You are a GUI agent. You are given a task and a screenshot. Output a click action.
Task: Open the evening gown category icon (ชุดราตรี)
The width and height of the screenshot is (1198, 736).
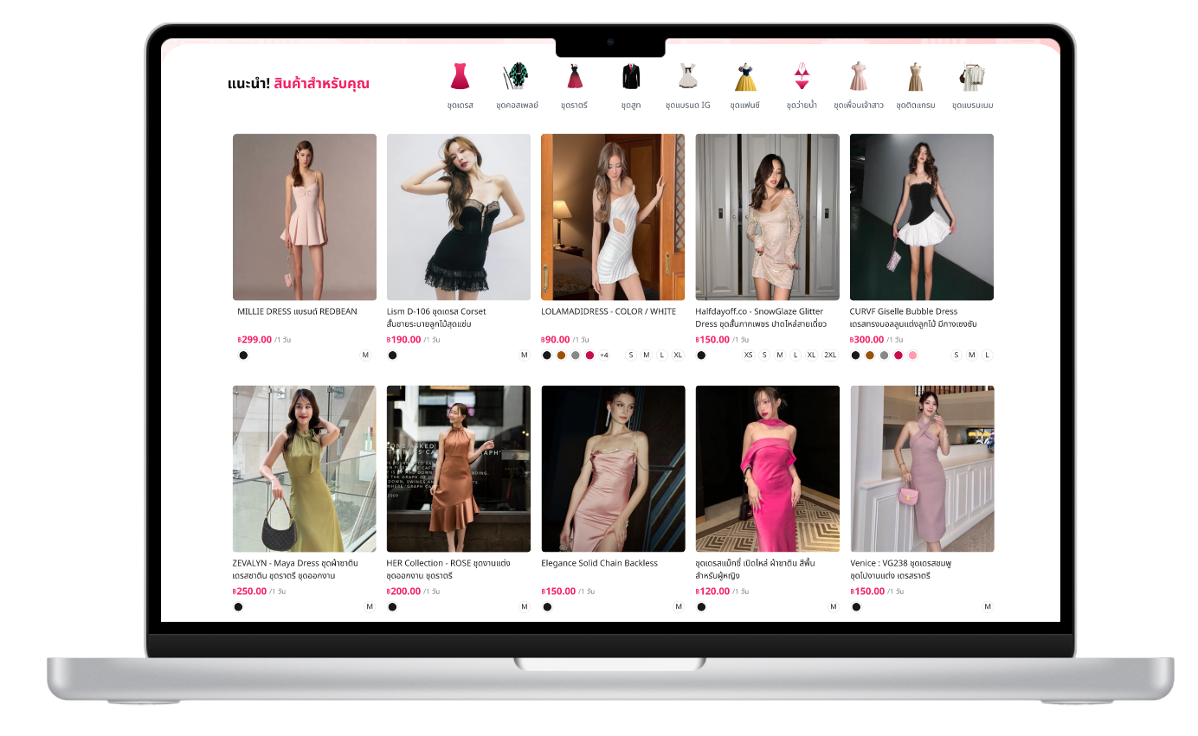click(x=574, y=77)
